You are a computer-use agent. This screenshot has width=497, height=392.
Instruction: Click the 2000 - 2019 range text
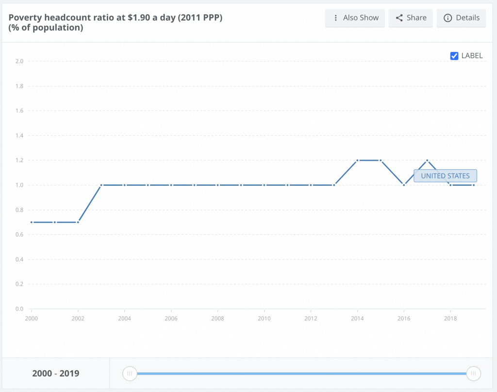tap(56, 373)
